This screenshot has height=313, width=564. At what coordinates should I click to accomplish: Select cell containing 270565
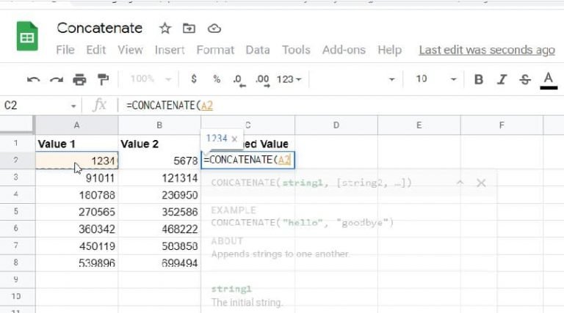tap(76, 212)
